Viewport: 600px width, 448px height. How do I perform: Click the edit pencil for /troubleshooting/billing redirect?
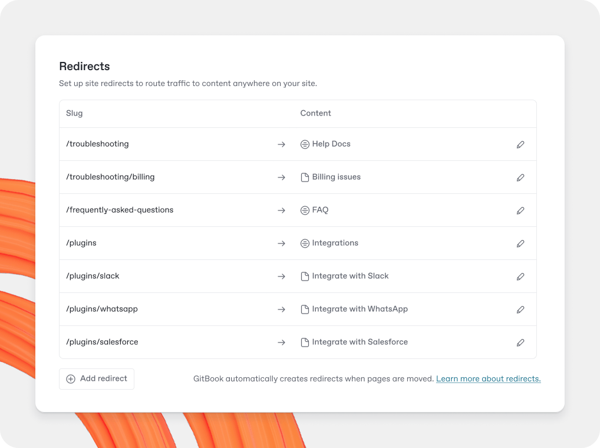520,177
